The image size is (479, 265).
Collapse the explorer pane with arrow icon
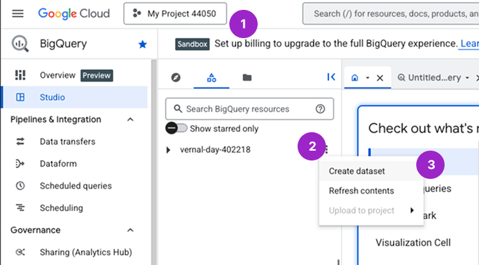pyautogui.click(x=331, y=77)
